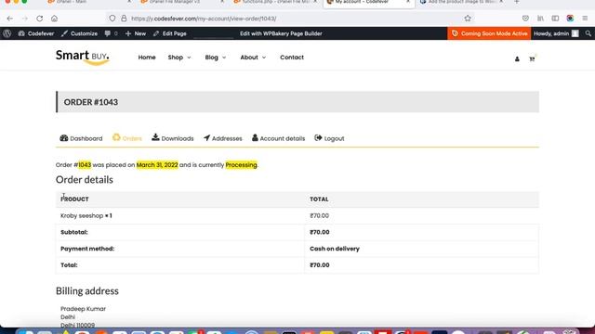Click the browser address bar URL
Screen dimensions: 595x334
[x=204, y=19]
